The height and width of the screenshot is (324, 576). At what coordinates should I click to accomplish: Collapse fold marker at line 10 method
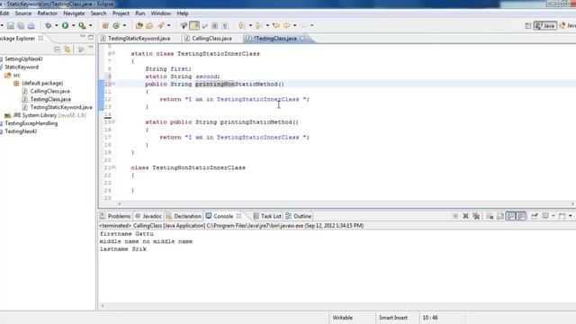113,84
